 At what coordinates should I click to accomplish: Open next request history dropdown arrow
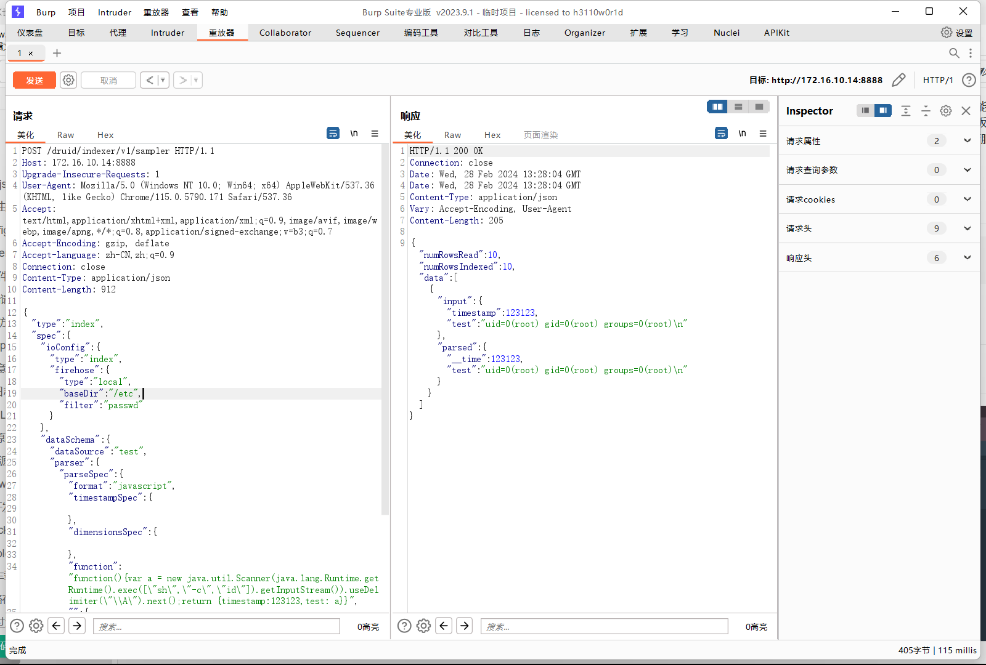point(196,80)
